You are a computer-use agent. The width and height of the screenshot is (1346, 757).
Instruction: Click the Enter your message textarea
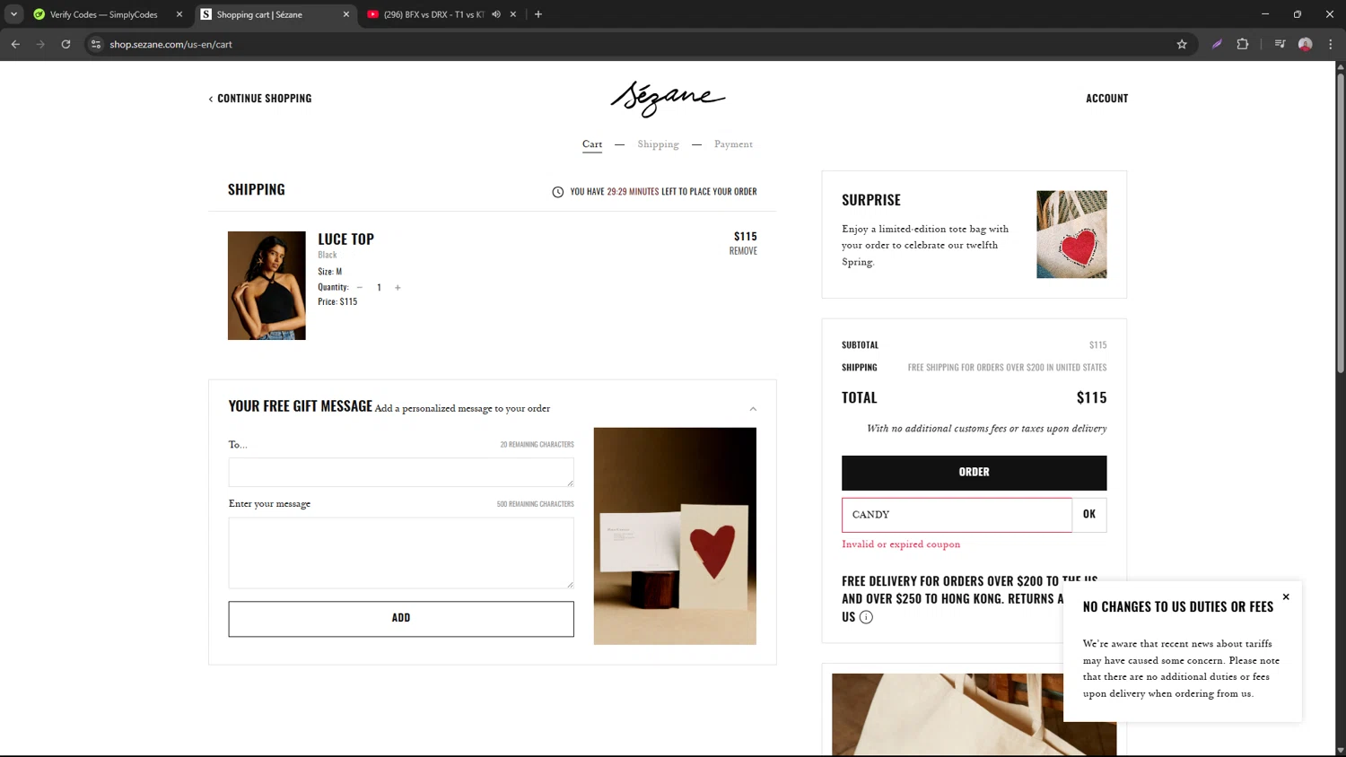401,553
